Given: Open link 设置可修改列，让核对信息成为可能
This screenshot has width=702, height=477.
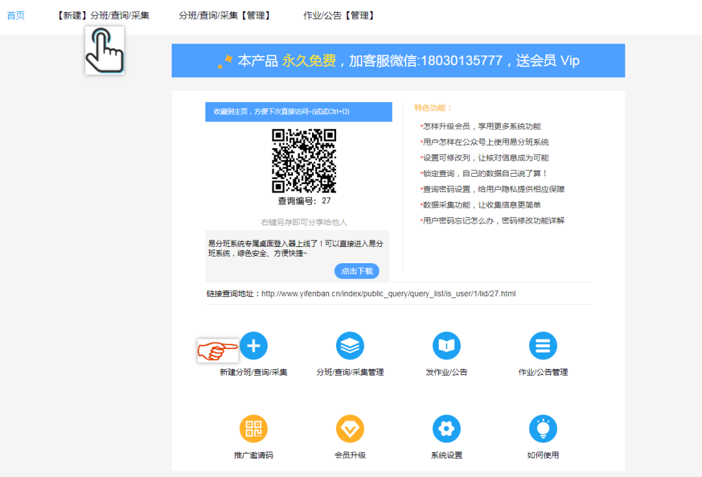Looking at the screenshot, I should click(486, 158).
